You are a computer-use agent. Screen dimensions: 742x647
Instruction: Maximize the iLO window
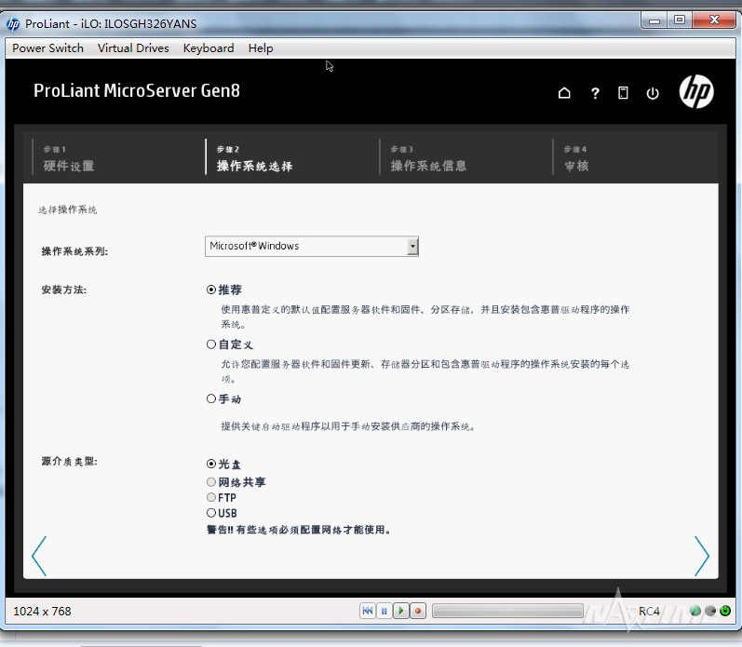[x=680, y=20]
